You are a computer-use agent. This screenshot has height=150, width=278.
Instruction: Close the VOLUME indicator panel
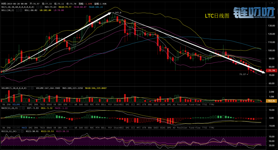coord(32,88)
